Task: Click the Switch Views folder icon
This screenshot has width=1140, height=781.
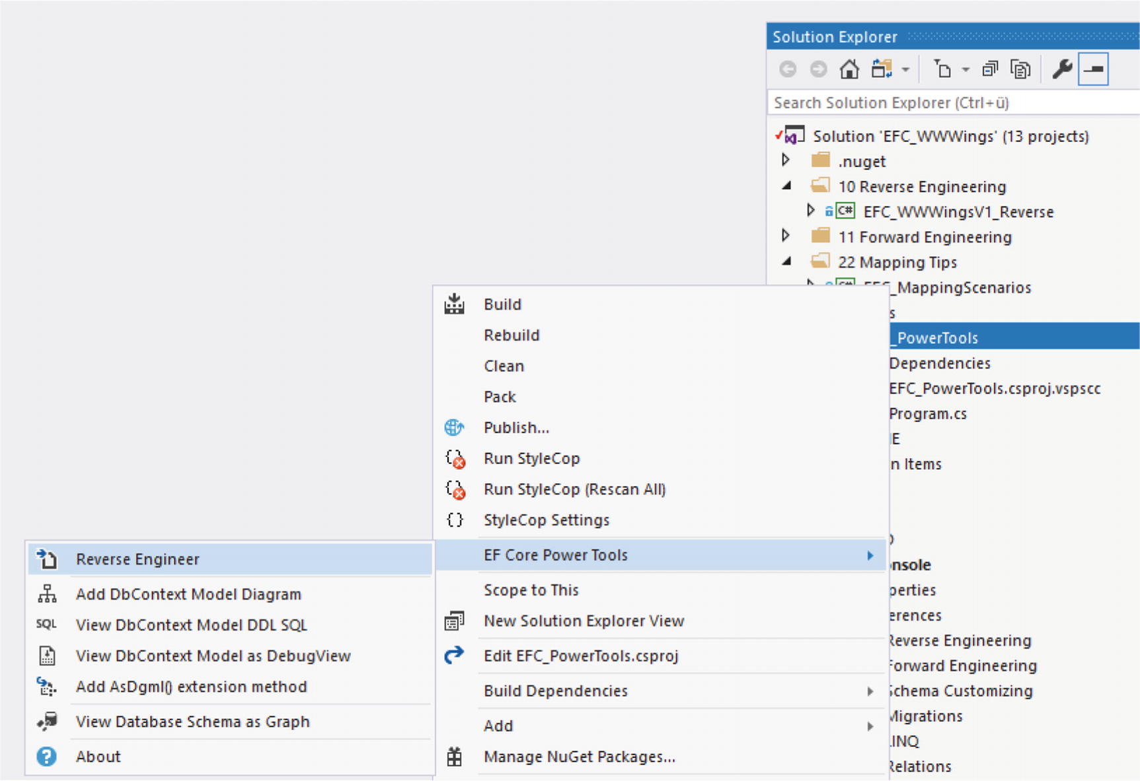Action: (882, 69)
